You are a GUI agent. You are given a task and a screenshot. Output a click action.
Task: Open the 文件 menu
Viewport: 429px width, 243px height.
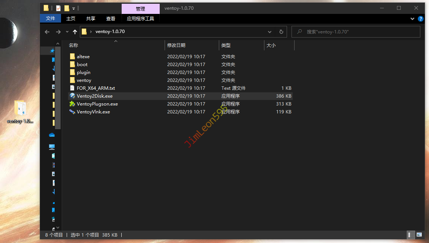[x=50, y=18]
